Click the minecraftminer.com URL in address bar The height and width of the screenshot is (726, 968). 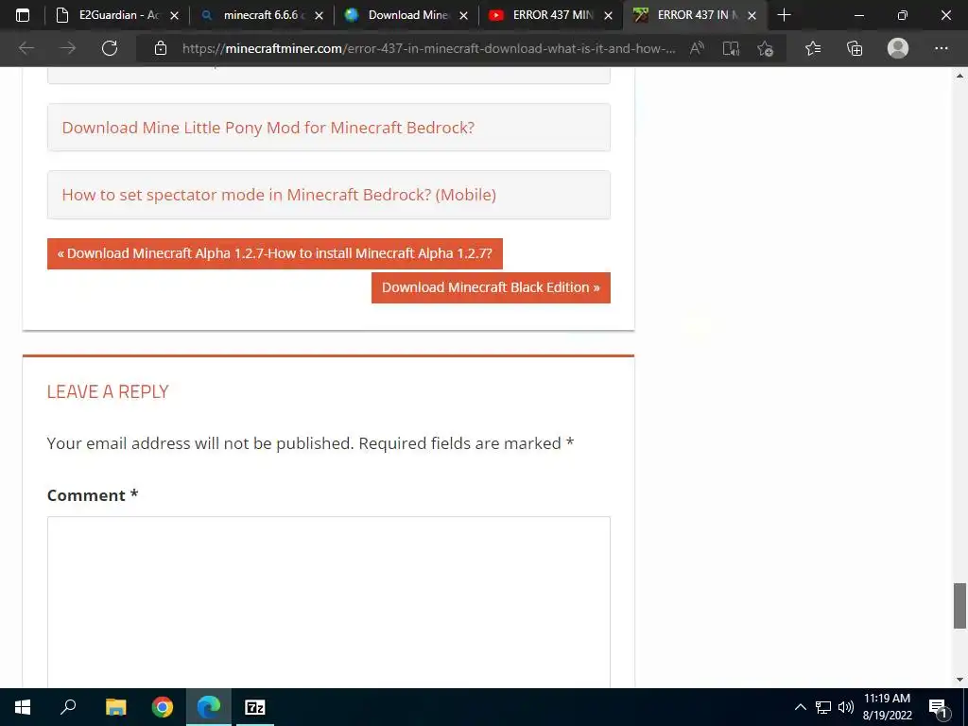(x=428, y=48)
